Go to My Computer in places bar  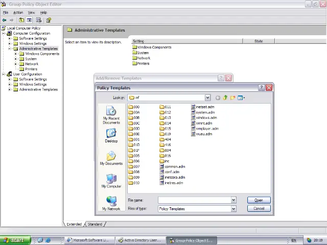pyautogui.click(x=111, y=181)
